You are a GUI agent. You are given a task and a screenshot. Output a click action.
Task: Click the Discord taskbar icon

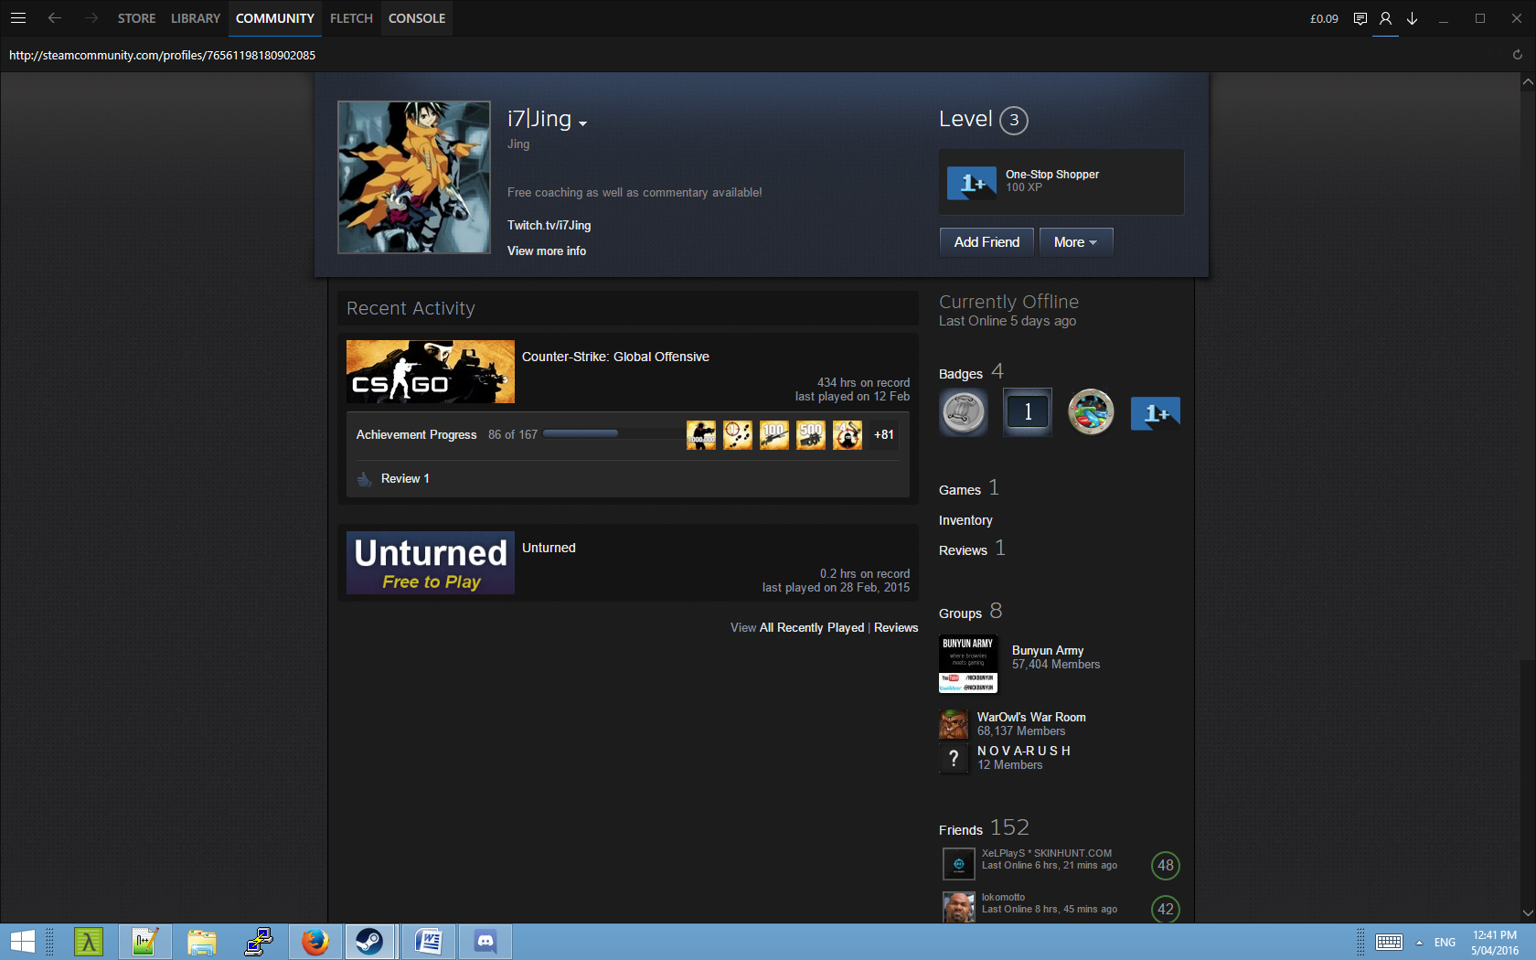(x=485, y=941)
